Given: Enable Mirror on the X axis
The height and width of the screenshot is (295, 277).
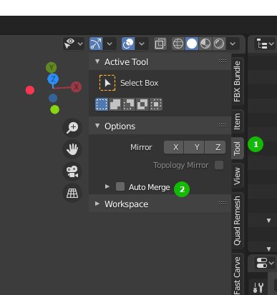Looking at the screenshot, I should 174,147.
